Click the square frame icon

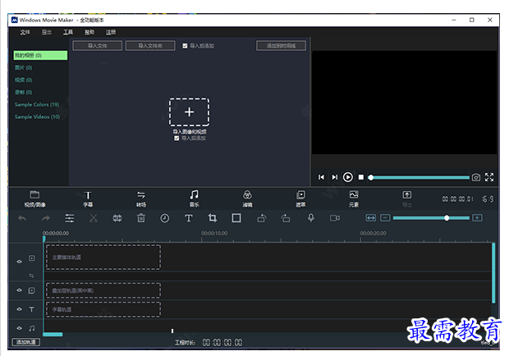point(236,218)
